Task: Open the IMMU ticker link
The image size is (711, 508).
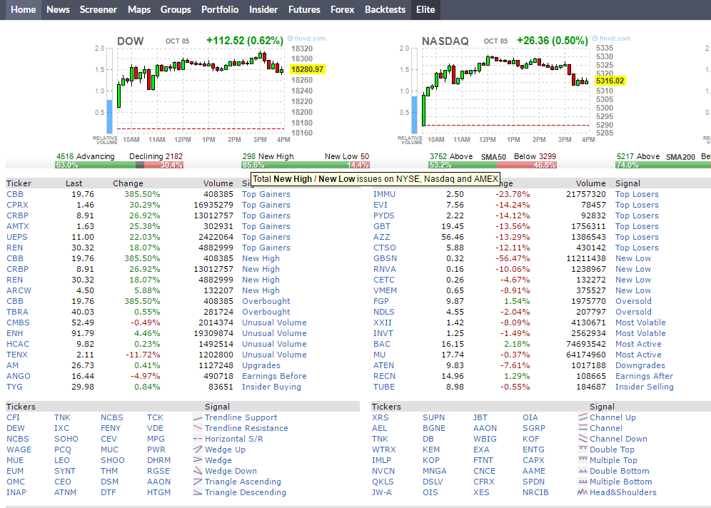Action: click(x=384, y=194)
